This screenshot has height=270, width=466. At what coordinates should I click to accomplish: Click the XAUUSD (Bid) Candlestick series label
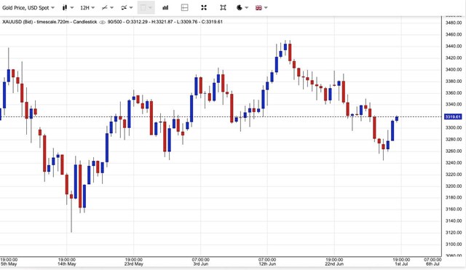pos(50,22)
